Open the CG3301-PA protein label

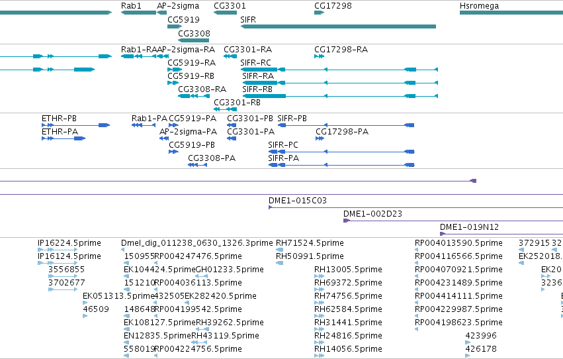pyautogui.click(x=251, y=132)
